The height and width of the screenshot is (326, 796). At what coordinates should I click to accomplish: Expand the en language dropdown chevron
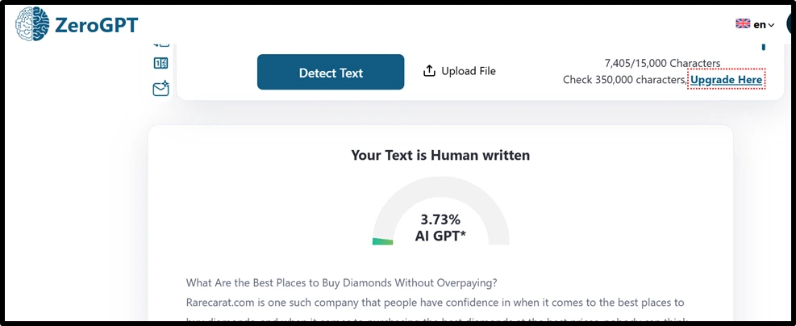771,25
